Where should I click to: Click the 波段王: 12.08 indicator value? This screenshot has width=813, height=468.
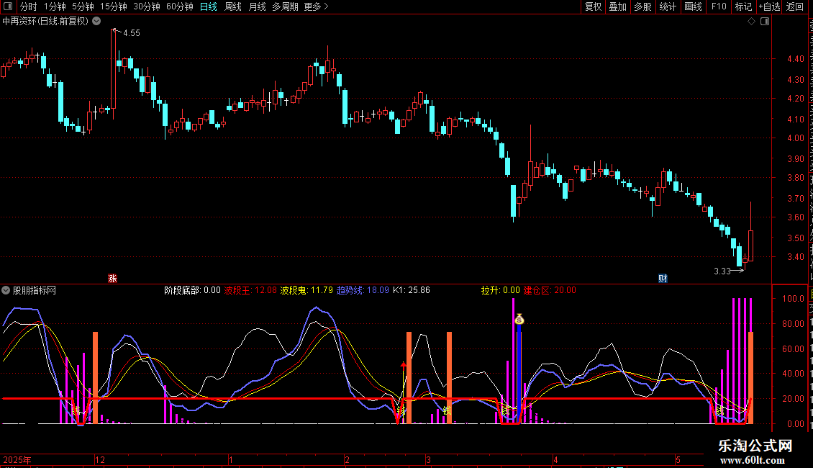coord(250,291)
